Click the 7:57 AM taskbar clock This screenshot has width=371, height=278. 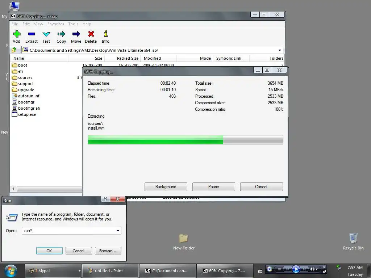pyautogui.click(x=355, y=268)
